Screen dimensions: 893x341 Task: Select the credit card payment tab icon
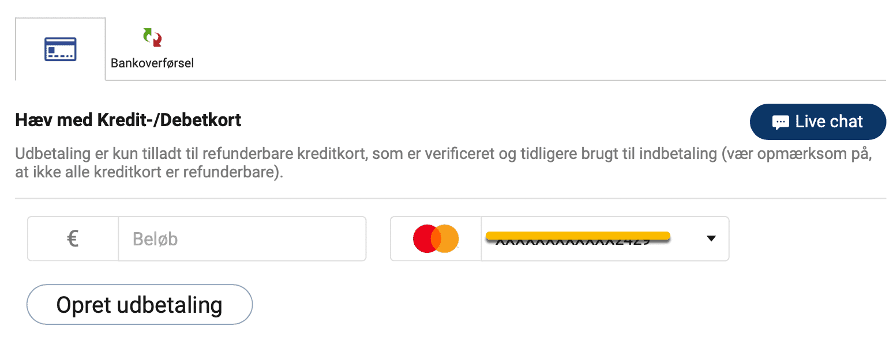(x=61, y=50)
